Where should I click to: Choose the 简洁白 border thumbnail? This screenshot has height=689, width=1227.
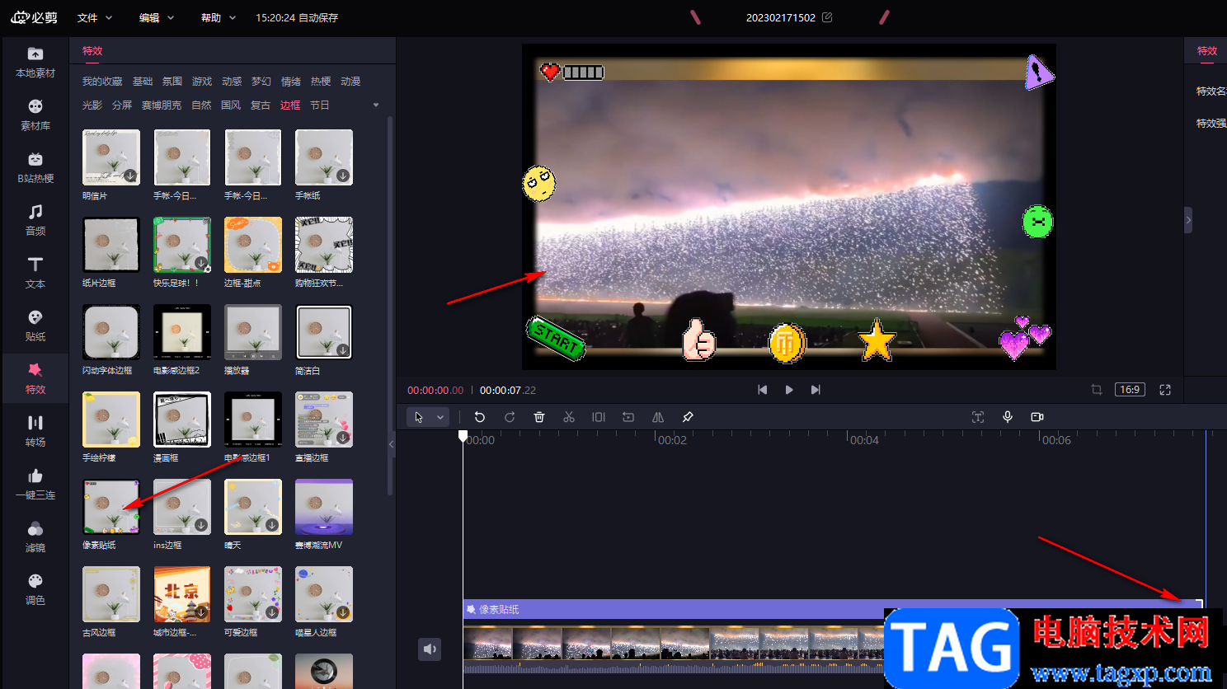(x=324, y=332)
